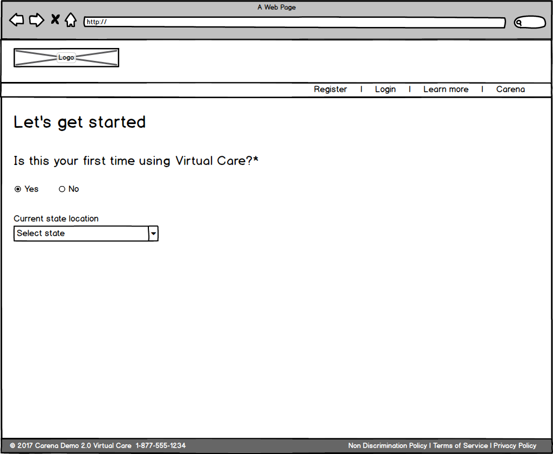Open Terms of Service link
The width and height of the screenshot is (553, 454).
click(x=460, y=445)
